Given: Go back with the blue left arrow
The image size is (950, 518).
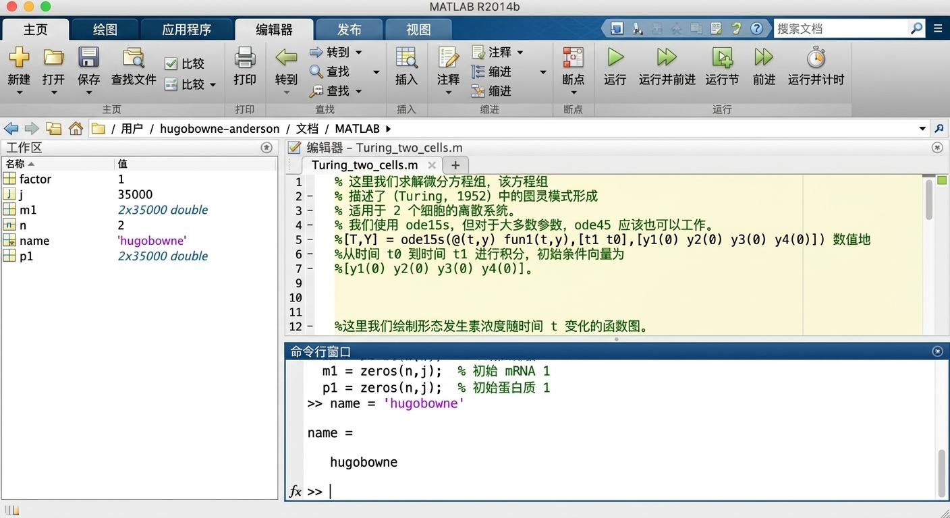Looking at the screenshot, I should pyautogui.click(x=11, y=128).
